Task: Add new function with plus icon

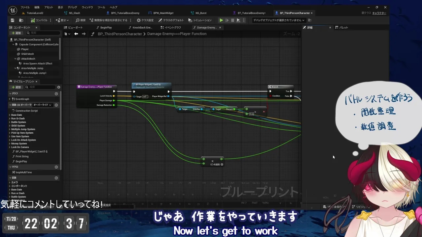Action: coord(56,105)
